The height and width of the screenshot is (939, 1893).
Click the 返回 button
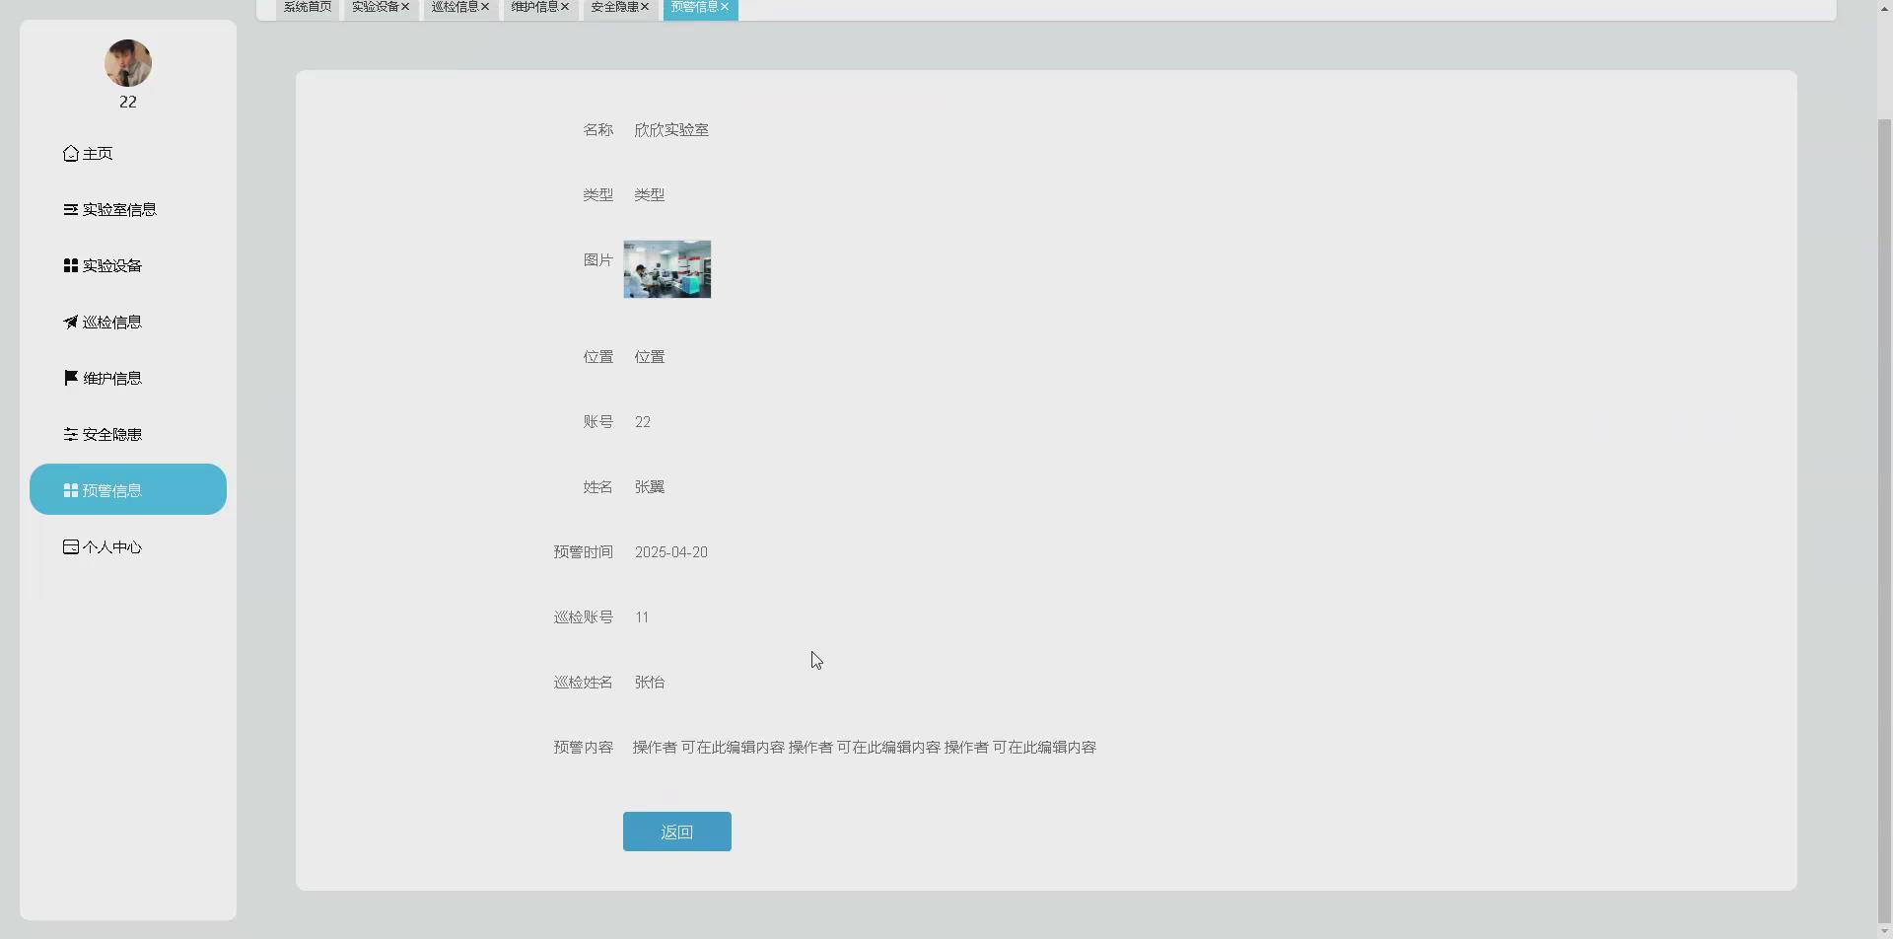point(677,831)
